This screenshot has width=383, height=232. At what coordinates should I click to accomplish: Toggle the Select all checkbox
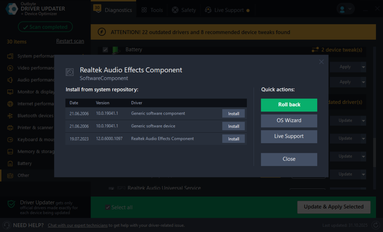(x=108, y=207)
